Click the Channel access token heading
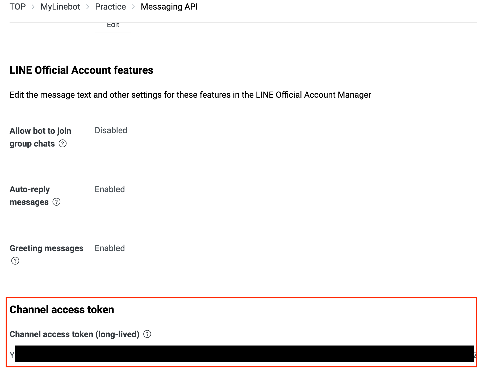 coord(62,310)
